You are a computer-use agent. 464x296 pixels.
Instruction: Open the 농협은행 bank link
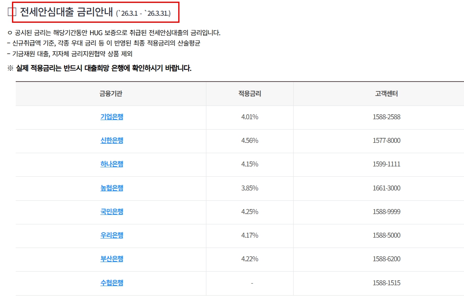(112, 188)
